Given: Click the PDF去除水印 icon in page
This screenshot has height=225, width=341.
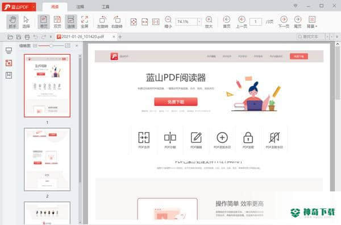Looking at the screenshot, I should tap(275, 138).
